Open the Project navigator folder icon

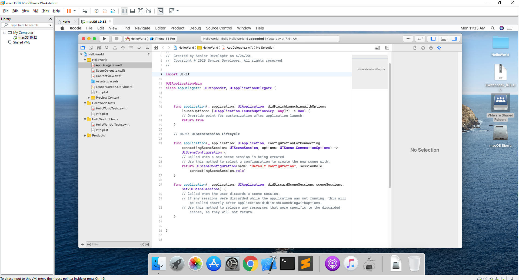[83, 48]
